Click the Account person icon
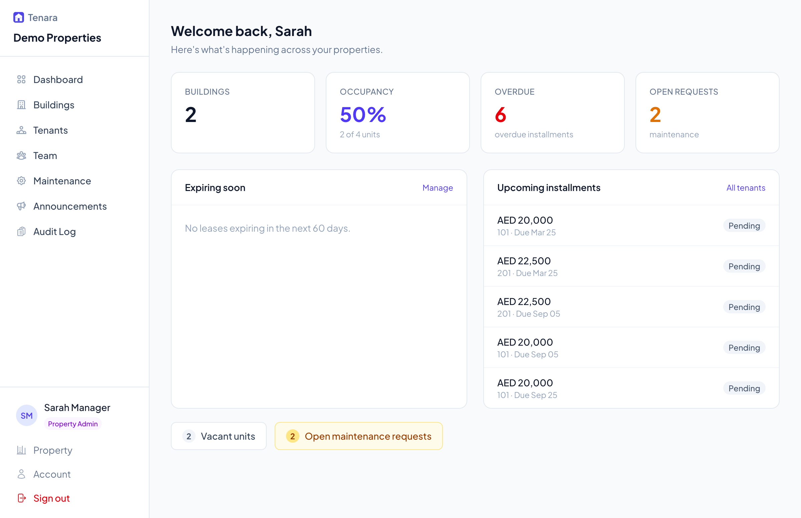This screenshot has height=518, width=801. (x=22, y=474)
